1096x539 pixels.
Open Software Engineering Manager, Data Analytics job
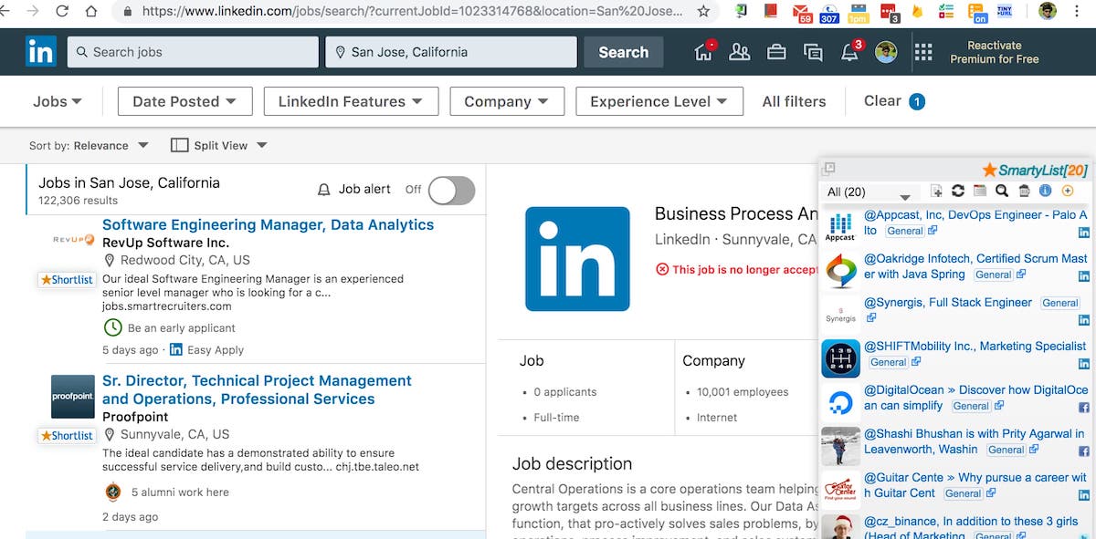268,224
